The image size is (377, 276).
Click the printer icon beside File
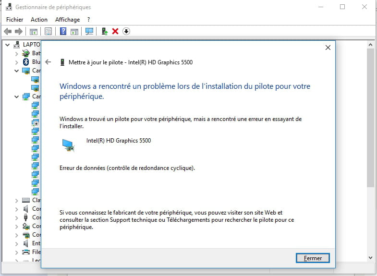[x=26, y=252]
